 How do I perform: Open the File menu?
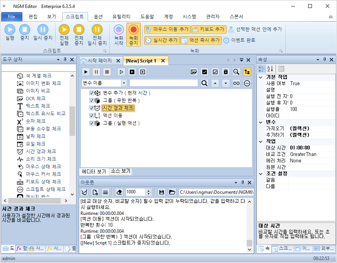[x=12, y=17]
